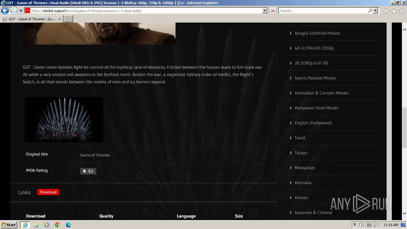Click the Language column header
The image size is (407, 229).
click(x=186, y=216)
